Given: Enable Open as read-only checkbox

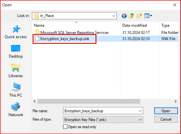Looking at the screenshot, I should click(x=65, y=127).
